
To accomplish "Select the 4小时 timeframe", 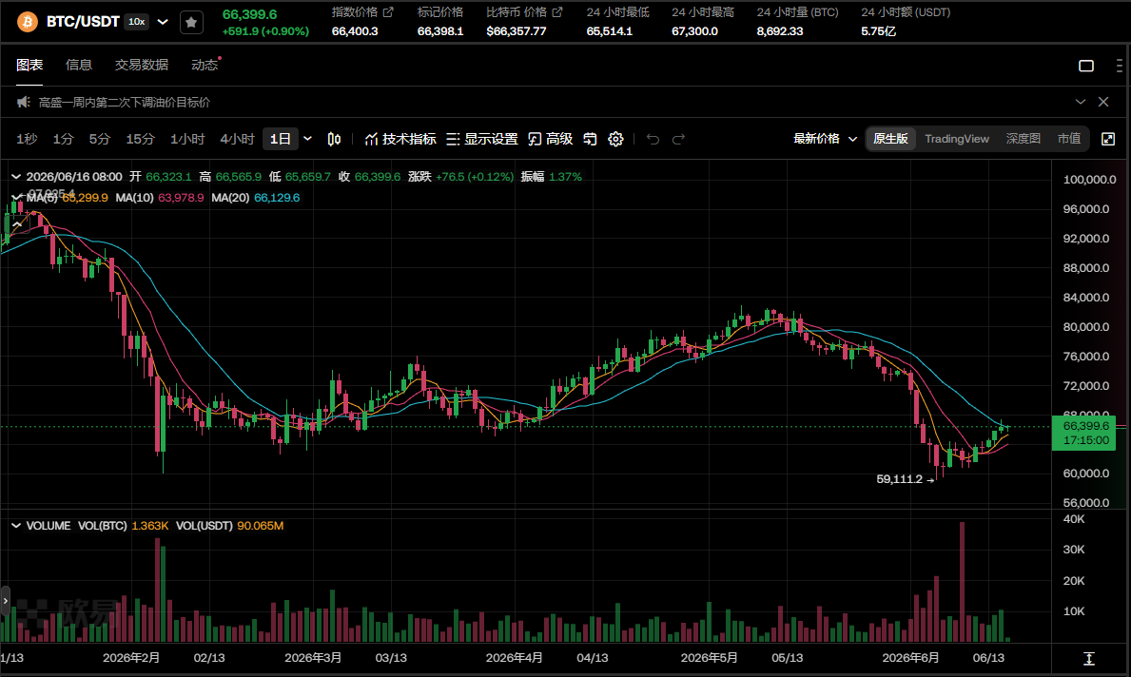I will pyautogui.click(x=237, y=139).
